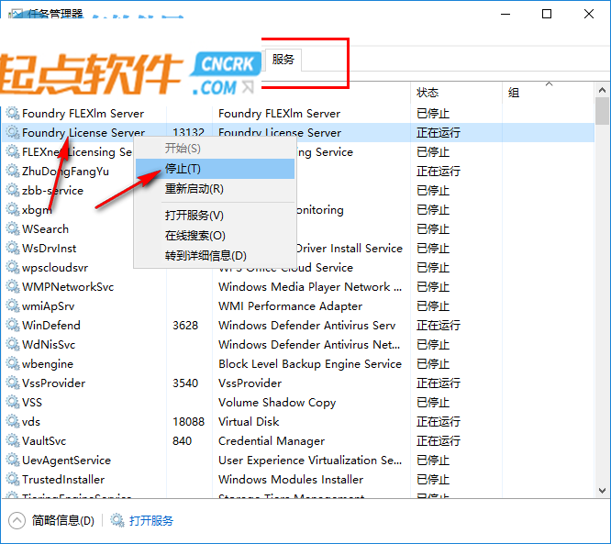The image size is (611, 544).
Task: Click the gear icon beside Foundry FLEXlm Server
Action: (13, 114)
